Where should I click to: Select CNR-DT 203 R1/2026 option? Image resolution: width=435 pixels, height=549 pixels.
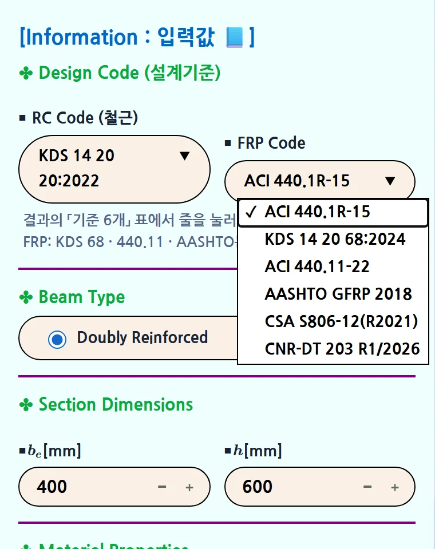click(333, 349)
